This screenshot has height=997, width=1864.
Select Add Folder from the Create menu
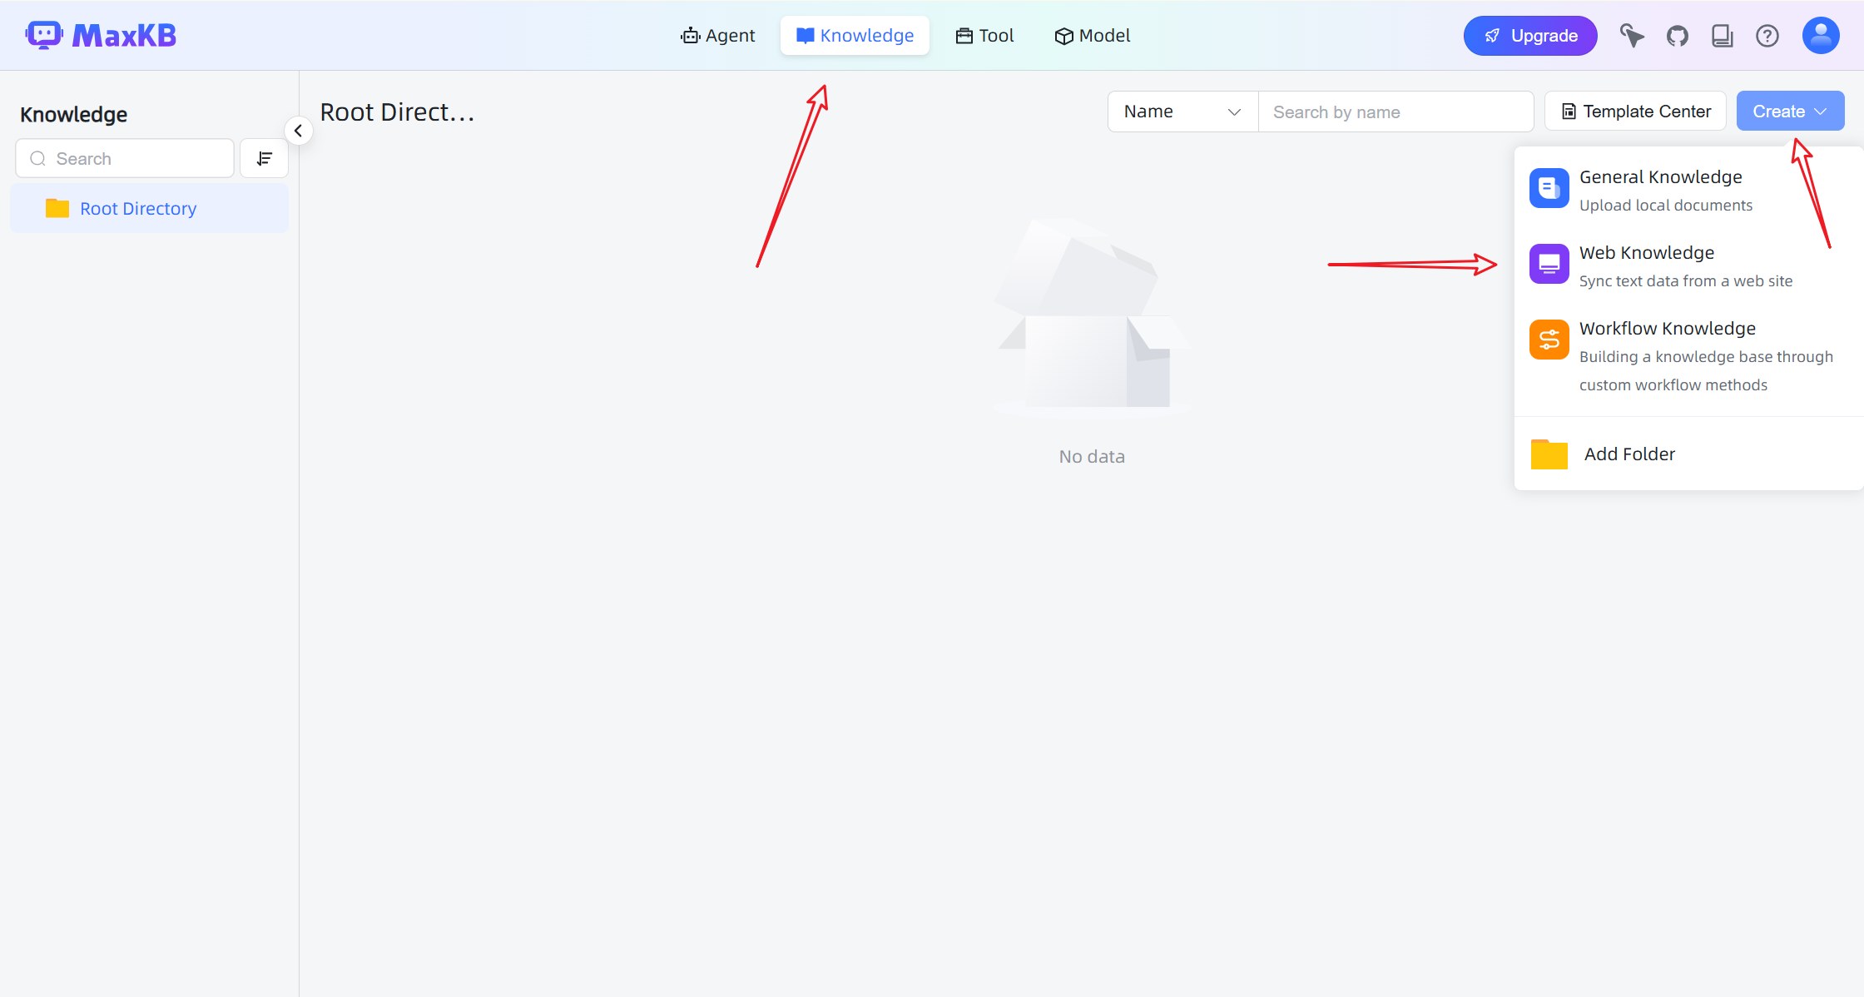1629,454
